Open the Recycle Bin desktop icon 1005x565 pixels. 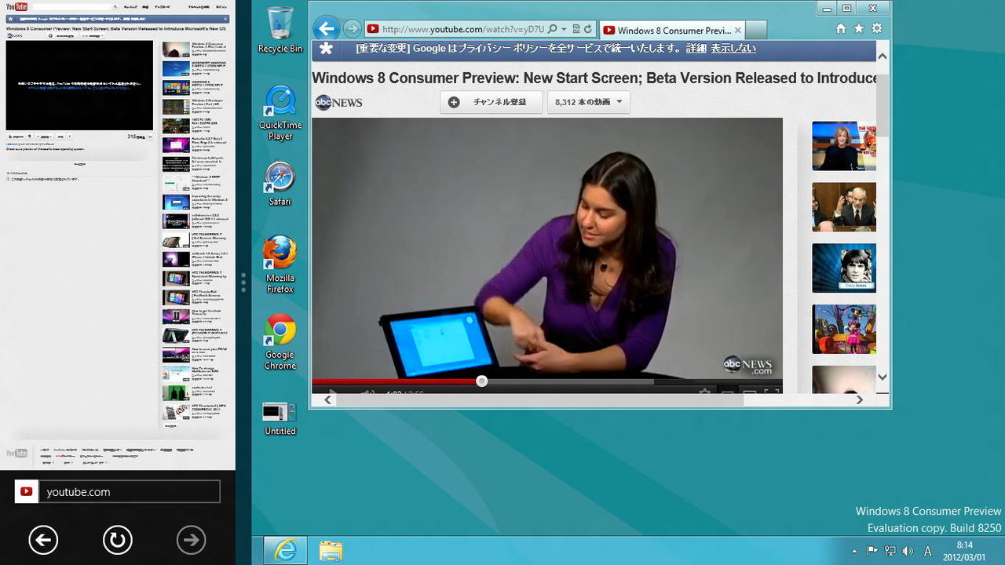[280, 30]
